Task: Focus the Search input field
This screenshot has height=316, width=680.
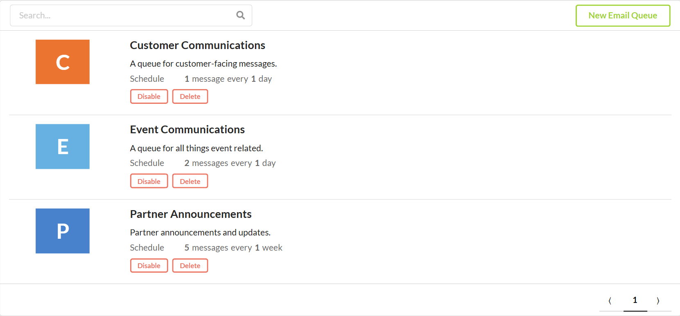Action: point(123,16)
